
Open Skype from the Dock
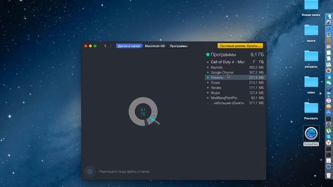(329, 137)
